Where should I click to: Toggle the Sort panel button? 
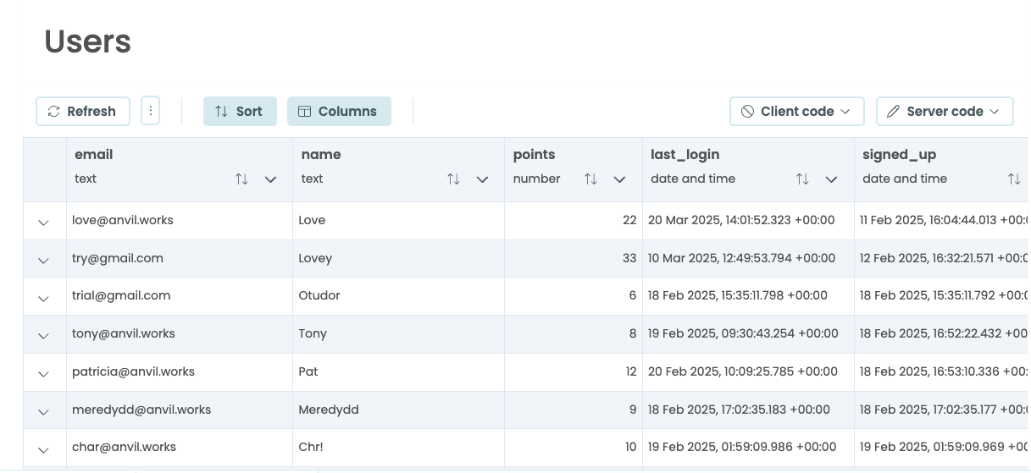240,111
